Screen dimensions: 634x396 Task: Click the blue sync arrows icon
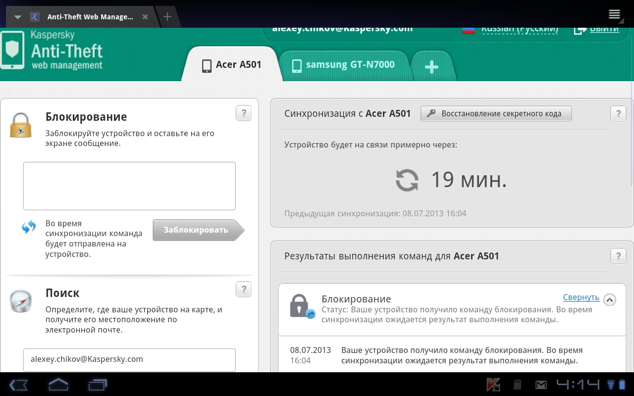coord(29,227)
